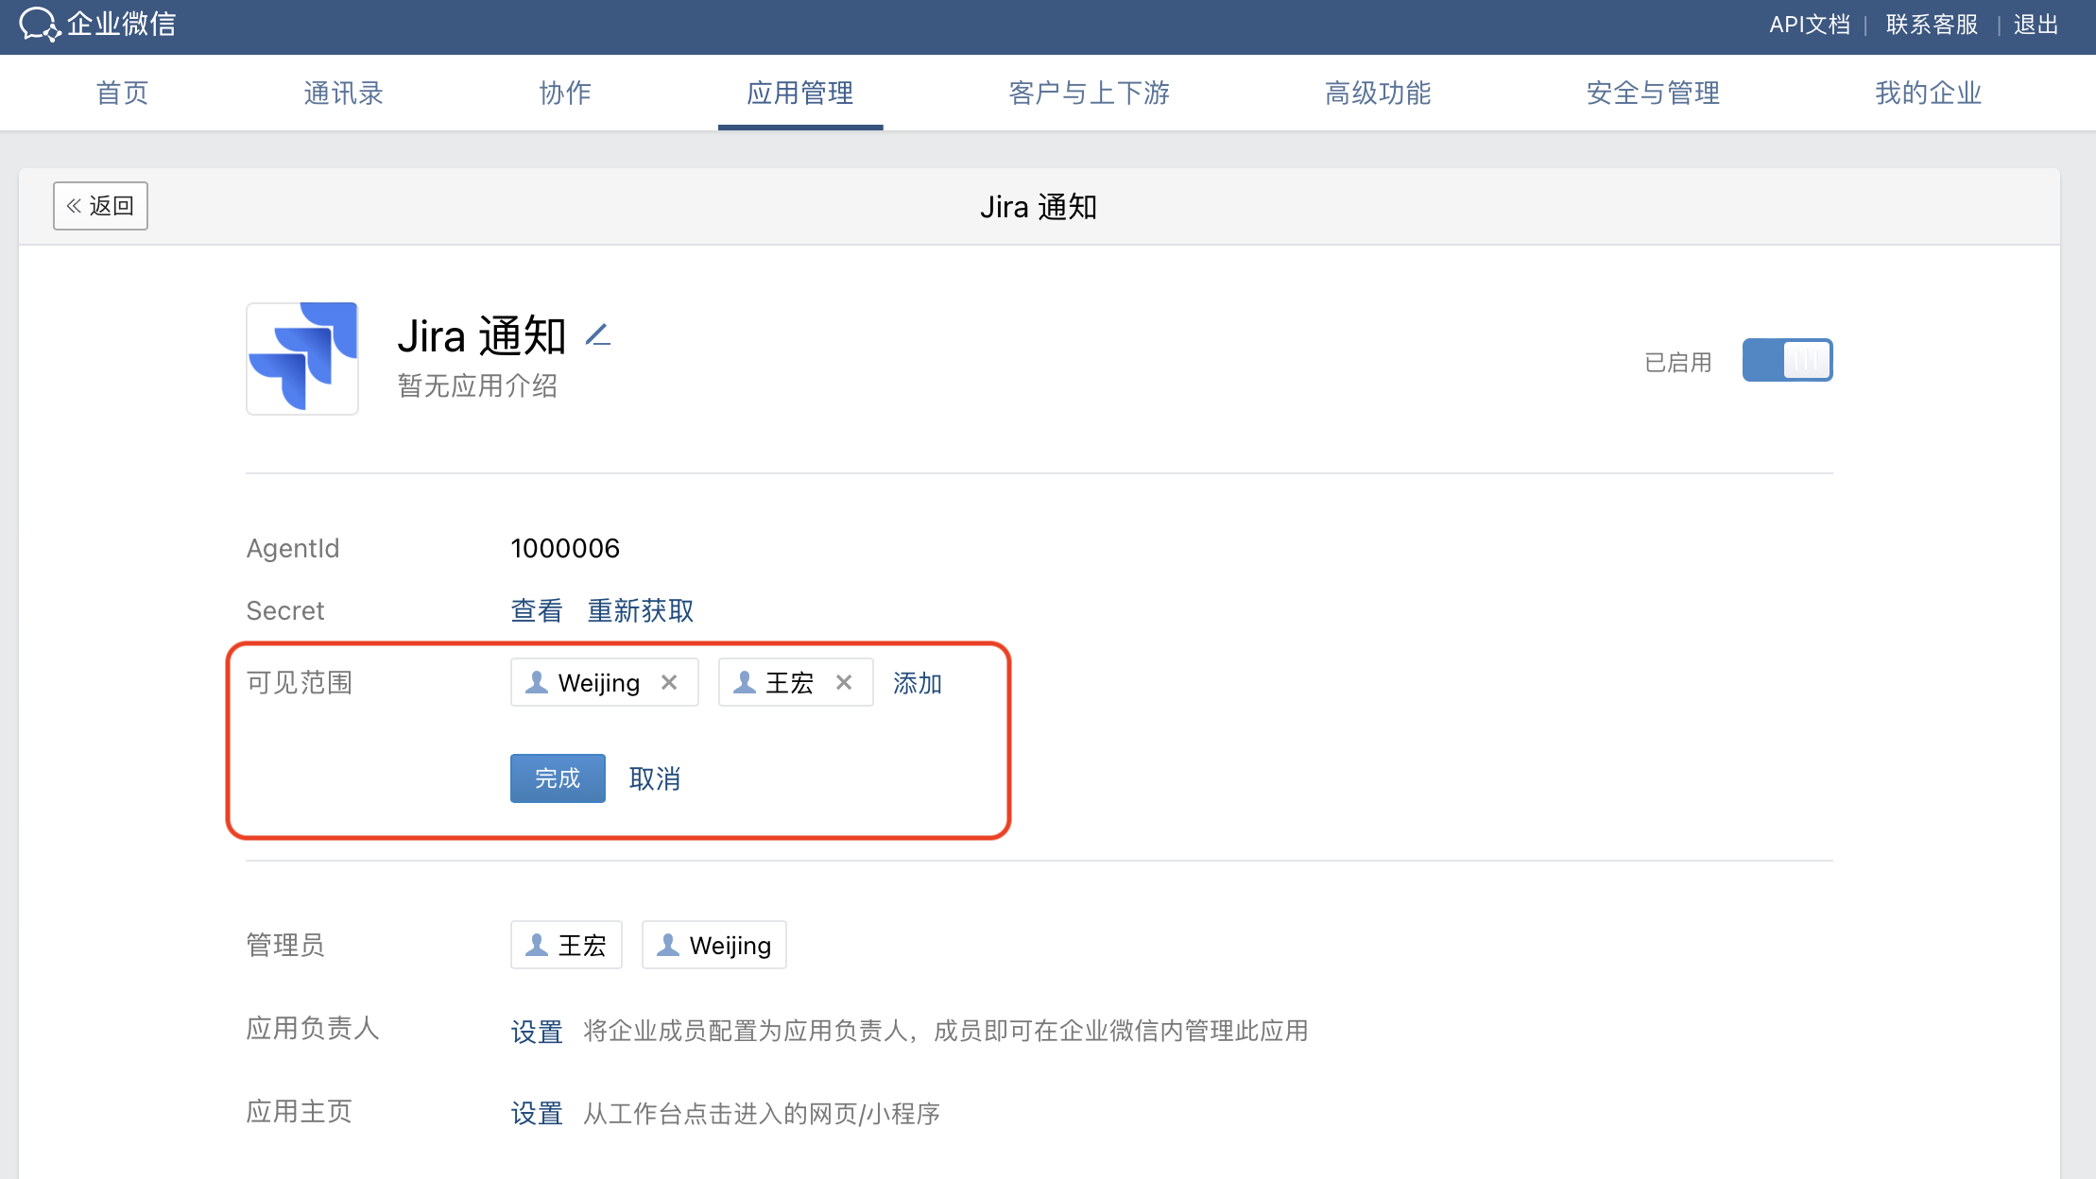Click the Jira app logo thumbnail
Screen dimensions: 2096x1179
[x=302, y=358]
